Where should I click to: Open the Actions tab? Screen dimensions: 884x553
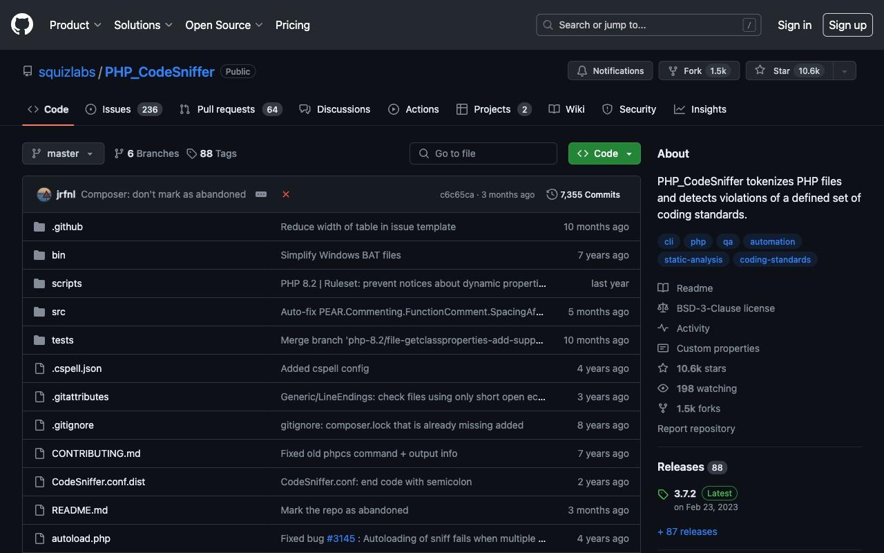click(x=414, y=109)
